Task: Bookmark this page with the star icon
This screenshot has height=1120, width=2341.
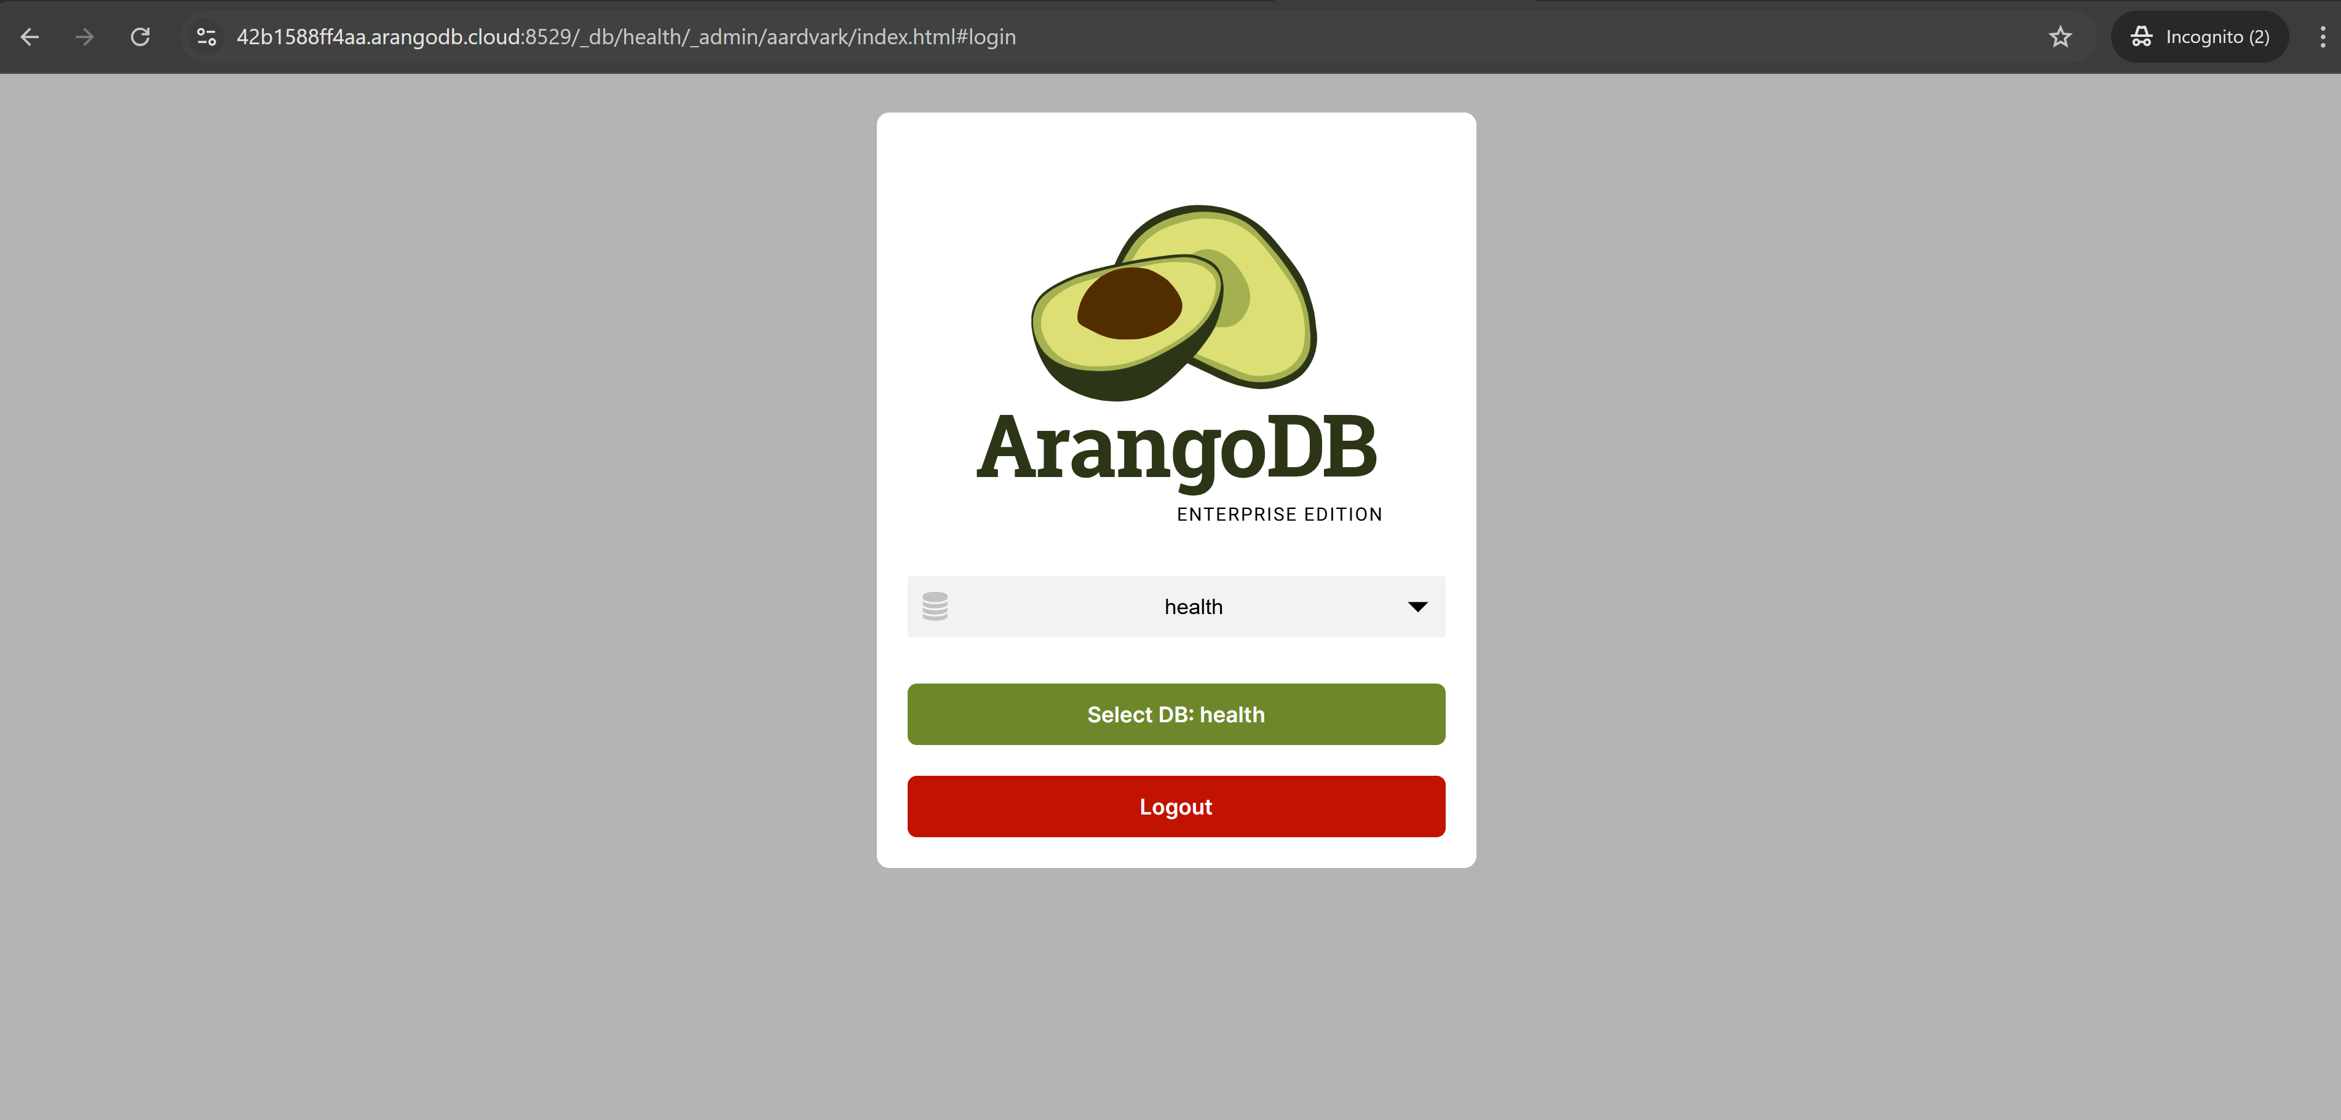Action: coord(2059,37)
